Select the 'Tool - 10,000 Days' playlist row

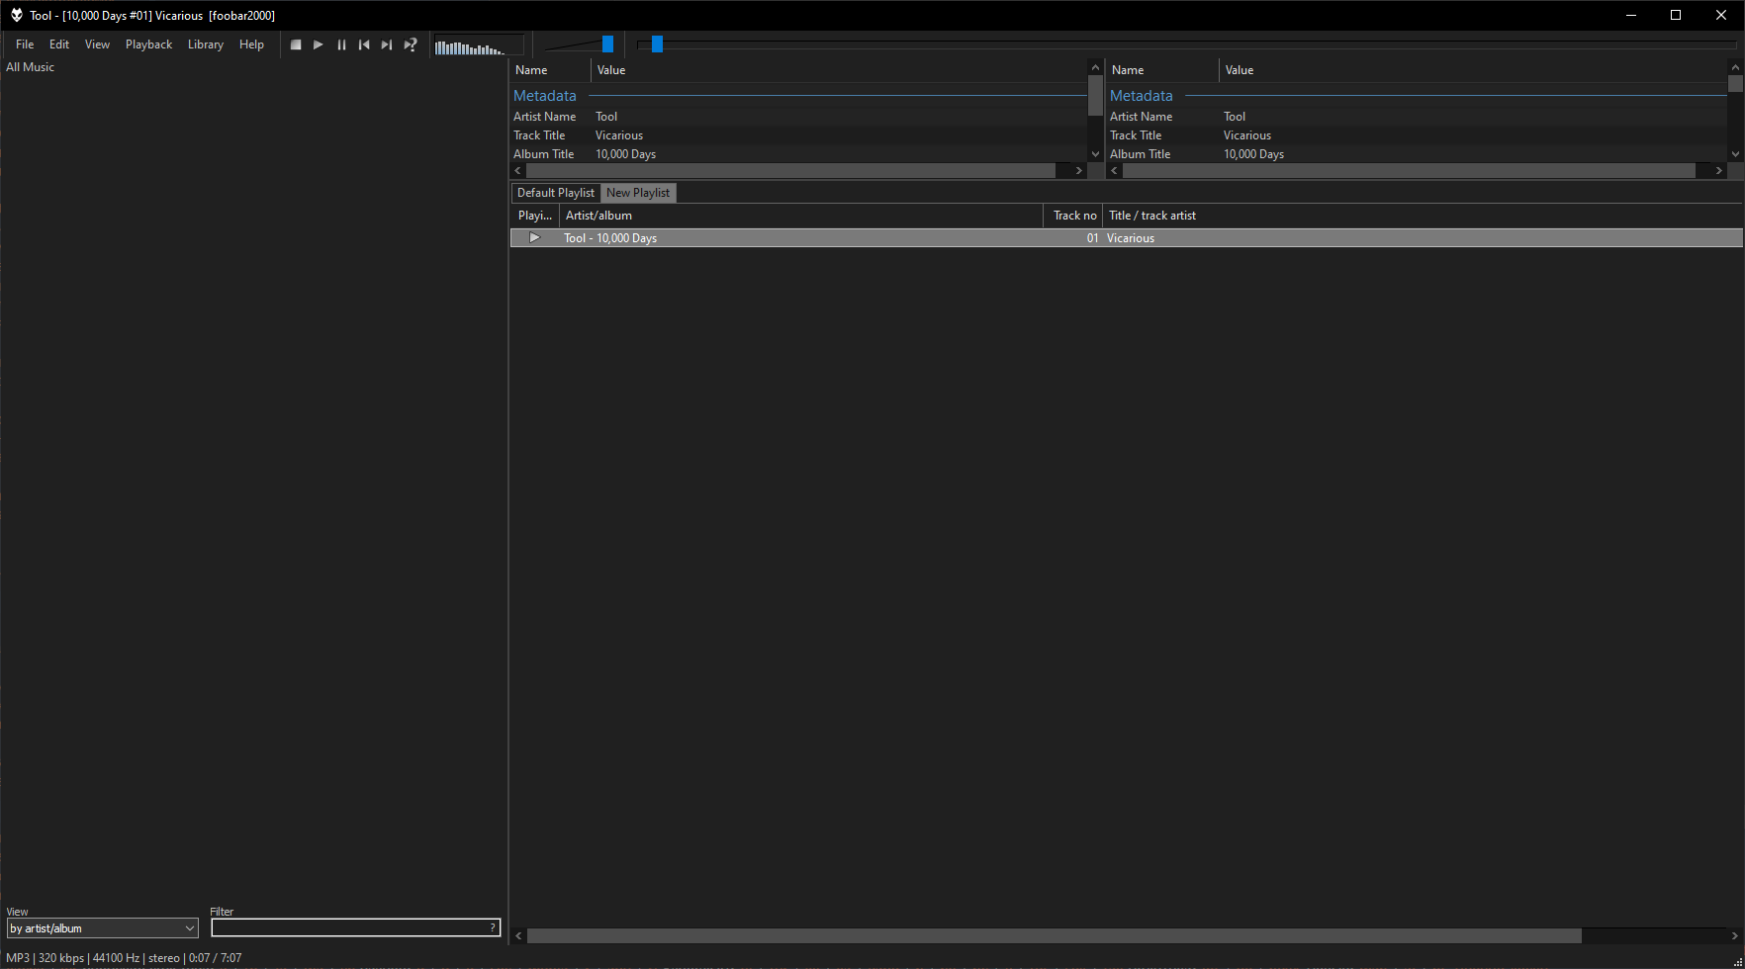pyautogui.click(x=1127, y=238)
